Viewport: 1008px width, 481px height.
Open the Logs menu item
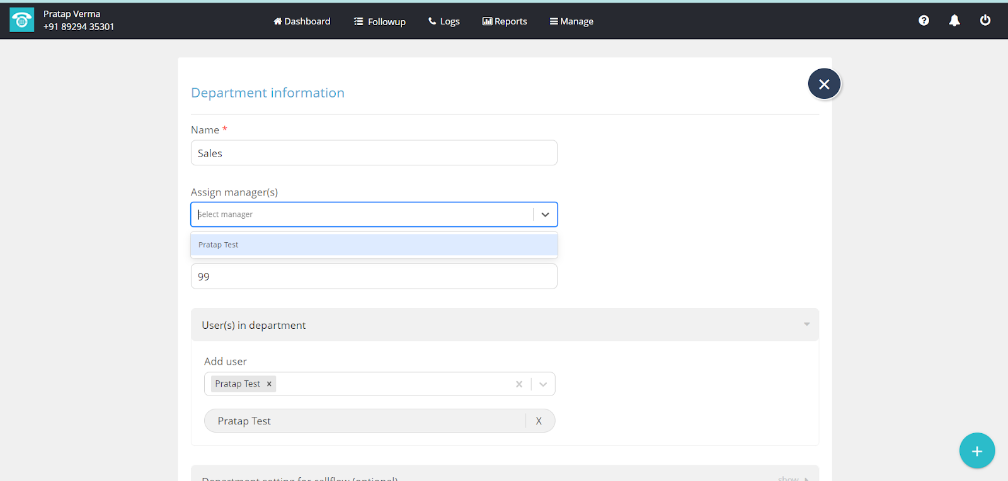(444, 21)
